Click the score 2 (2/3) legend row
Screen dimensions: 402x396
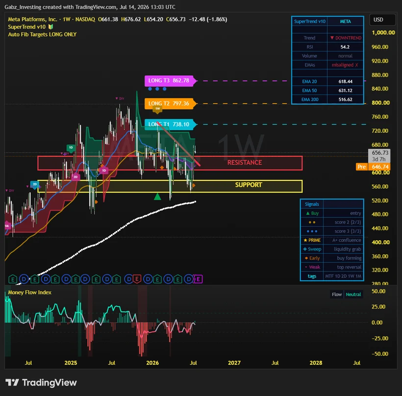[332, 222]
